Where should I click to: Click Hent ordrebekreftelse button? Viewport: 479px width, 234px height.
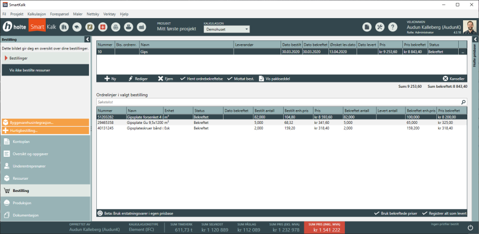tap(202, 79)
